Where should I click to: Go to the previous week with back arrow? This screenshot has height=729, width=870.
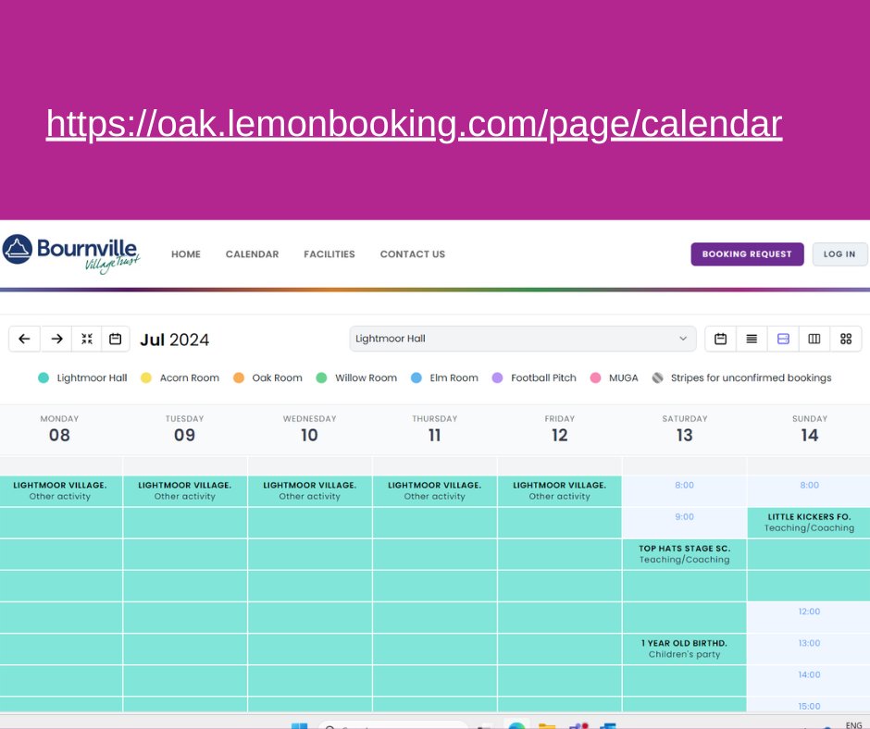(24, 339)
